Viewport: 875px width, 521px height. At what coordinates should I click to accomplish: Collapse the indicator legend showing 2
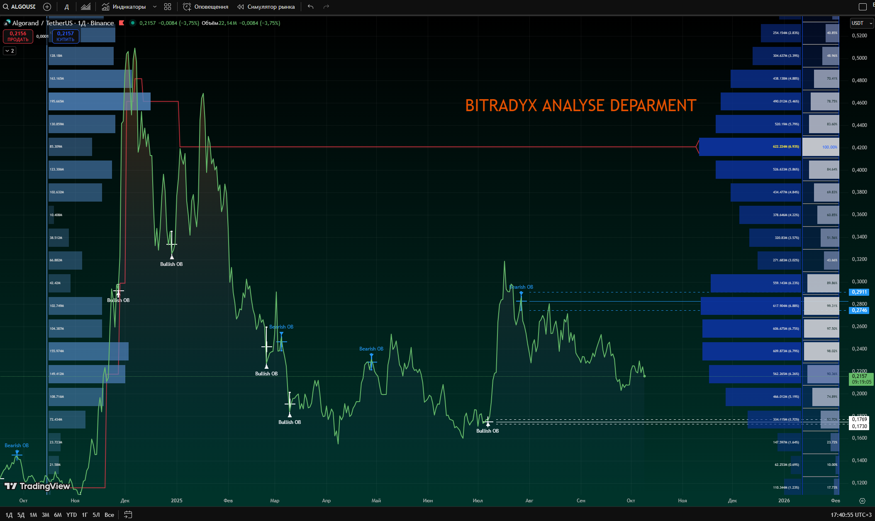click(x=10, y=51)
